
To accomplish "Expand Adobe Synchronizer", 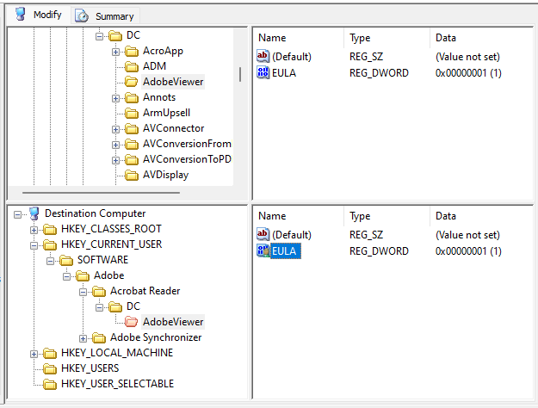I will (x=83, y=338).
